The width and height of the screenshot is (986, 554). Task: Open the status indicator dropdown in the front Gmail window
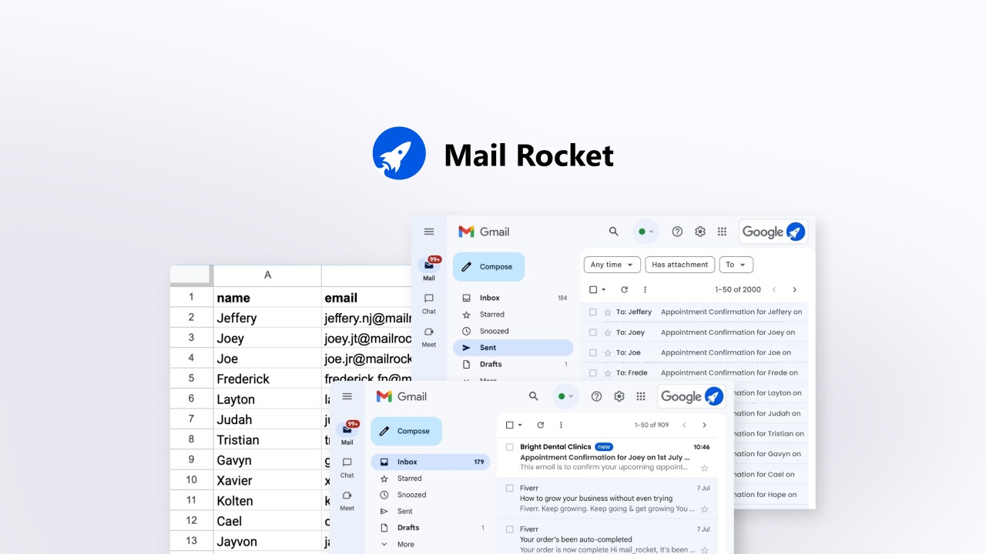(565, 396)
